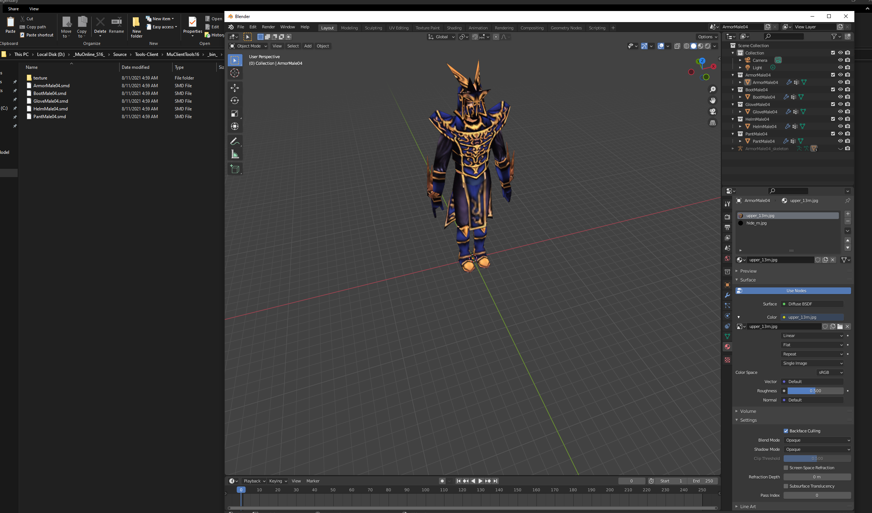Adjust the Roughness slider
The height and width of the screenshot is (513, 872).
click(x=815, y=391)
